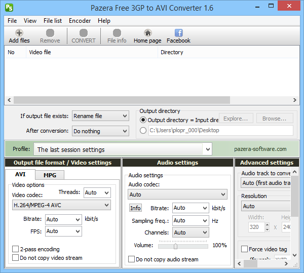Click the file list scroll left arrow
Screen dimensions: 304x273
[x=9, y=100]
